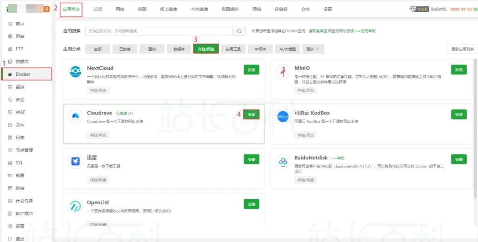Click the Cloudreve app icon
Screen dimensions: 478x242
75,117
